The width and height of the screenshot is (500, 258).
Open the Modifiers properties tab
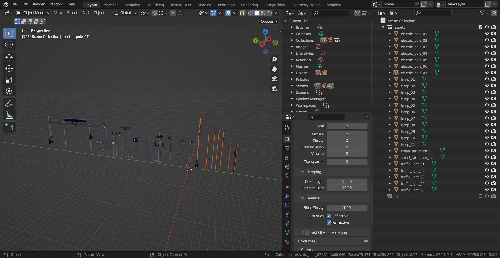tap(287, 196)
